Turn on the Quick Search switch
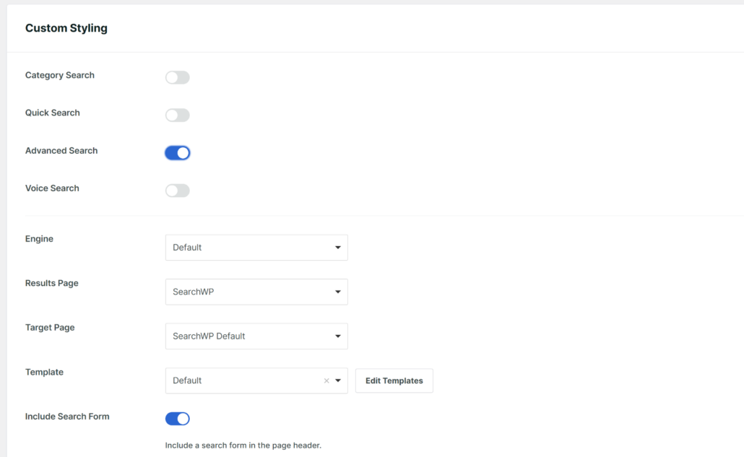The height and width of the screenshot is (457, 744). [178, 116]
